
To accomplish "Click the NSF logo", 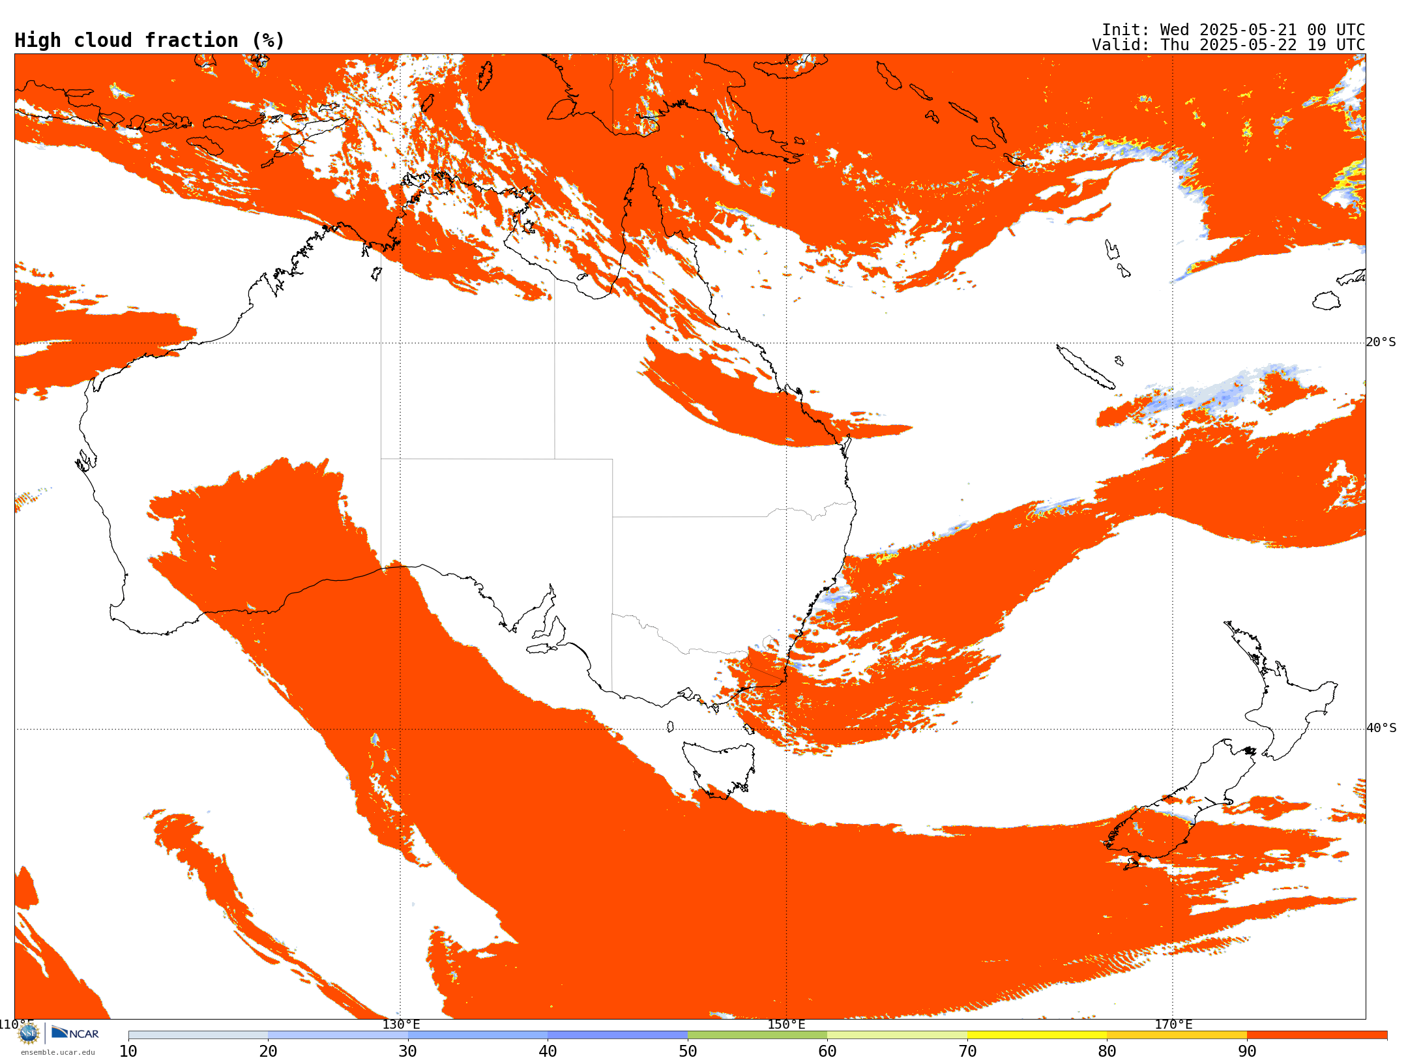I will coord(29,1033).
